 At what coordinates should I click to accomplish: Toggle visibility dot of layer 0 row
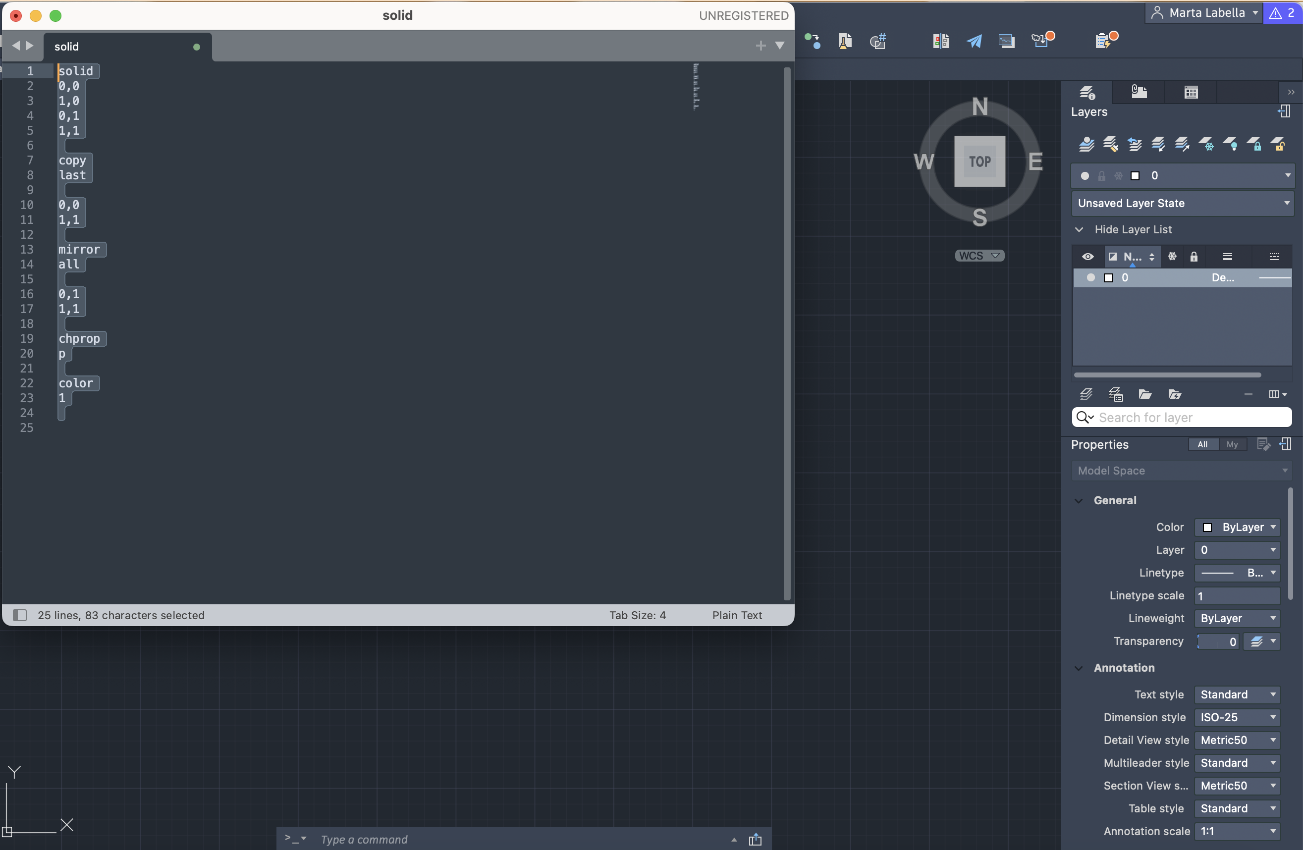click(x=1090, y=277)
